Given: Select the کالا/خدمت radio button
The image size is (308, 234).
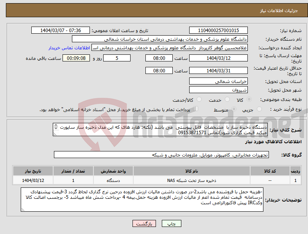Looking at the screenshot, I should (199, 99).
